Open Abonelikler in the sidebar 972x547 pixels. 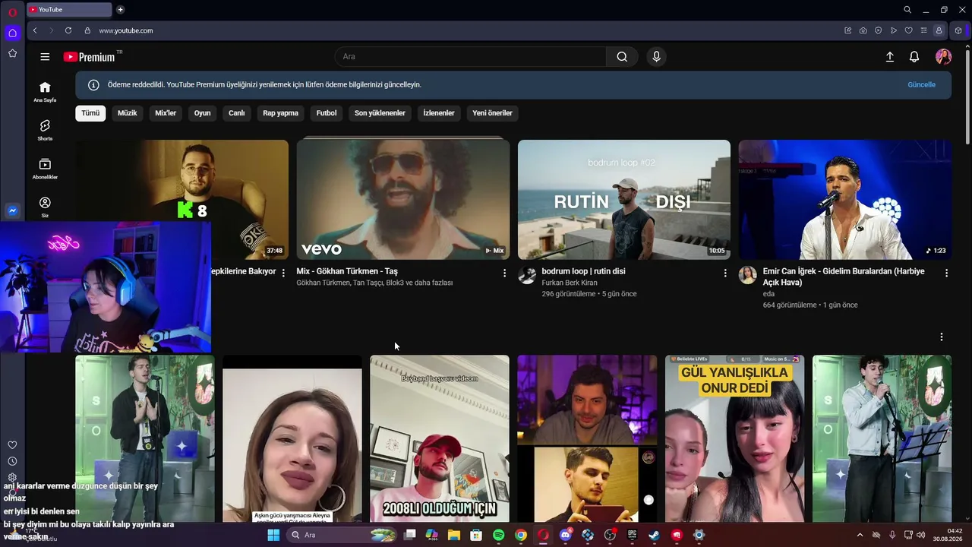point(45,169)
